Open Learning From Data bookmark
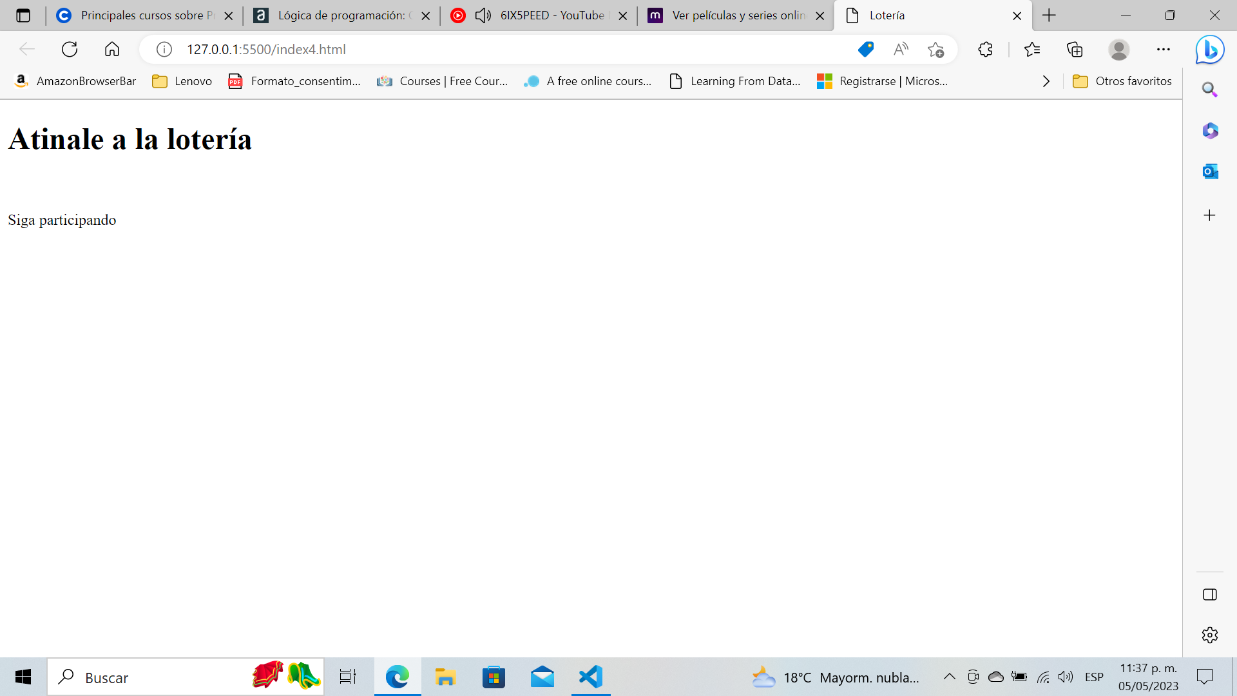1237x696 pixels. [735, 81]
